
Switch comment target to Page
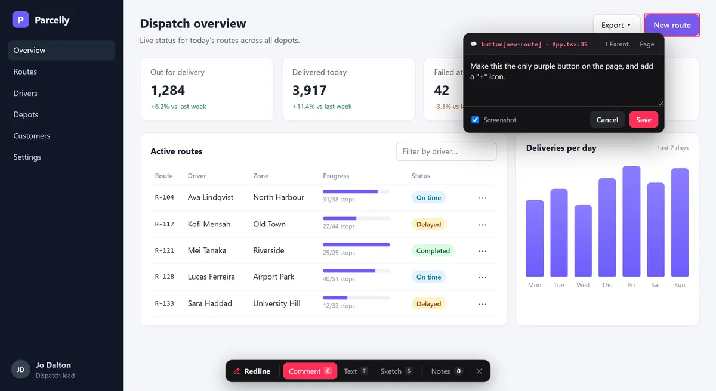click(x=647, y=44)
